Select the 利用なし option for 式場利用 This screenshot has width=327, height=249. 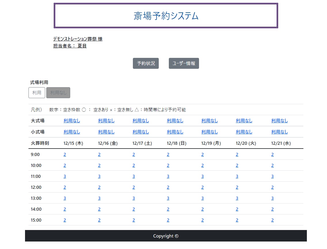click(58, 93)
